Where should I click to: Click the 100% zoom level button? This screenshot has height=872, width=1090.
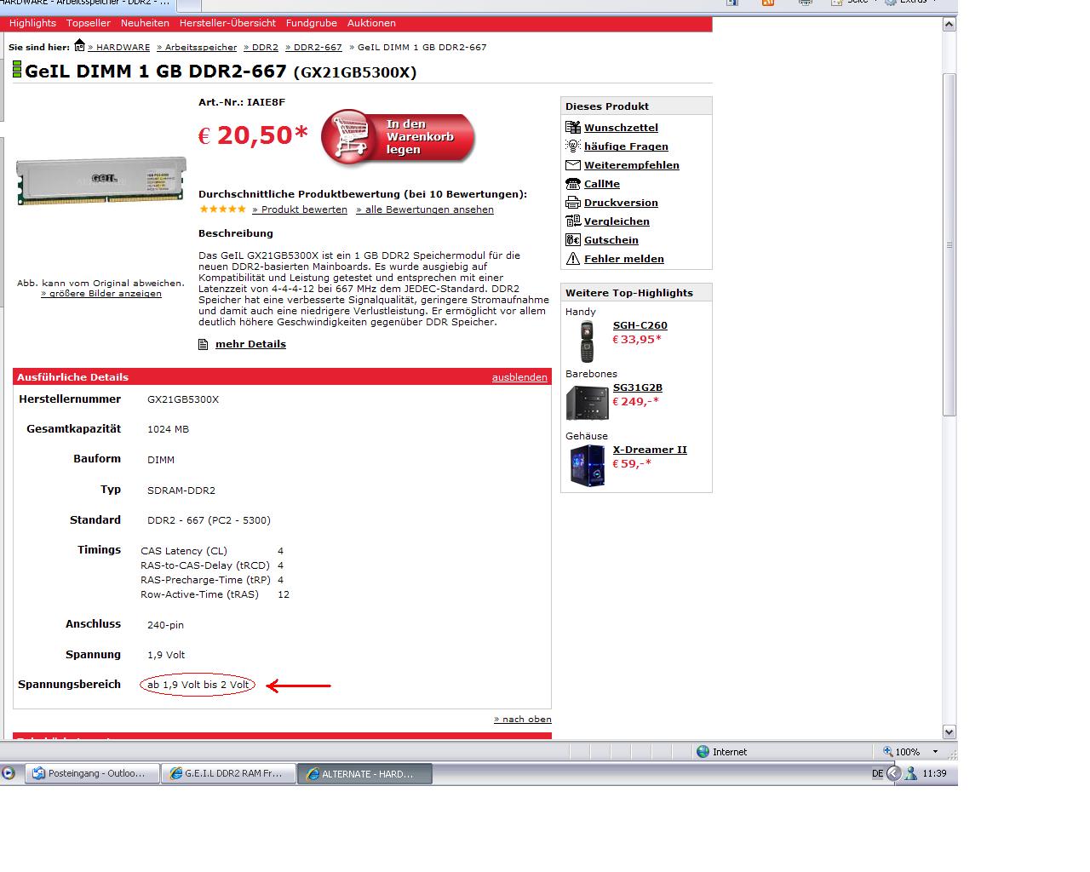coord(902,752)
